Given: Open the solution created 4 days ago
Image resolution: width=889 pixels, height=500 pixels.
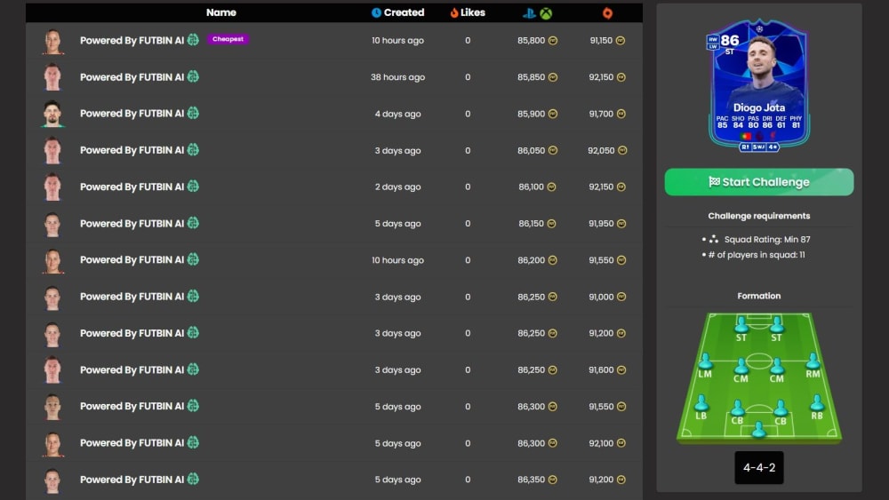Looking at the screenshot, I should (x=334, y=114).
